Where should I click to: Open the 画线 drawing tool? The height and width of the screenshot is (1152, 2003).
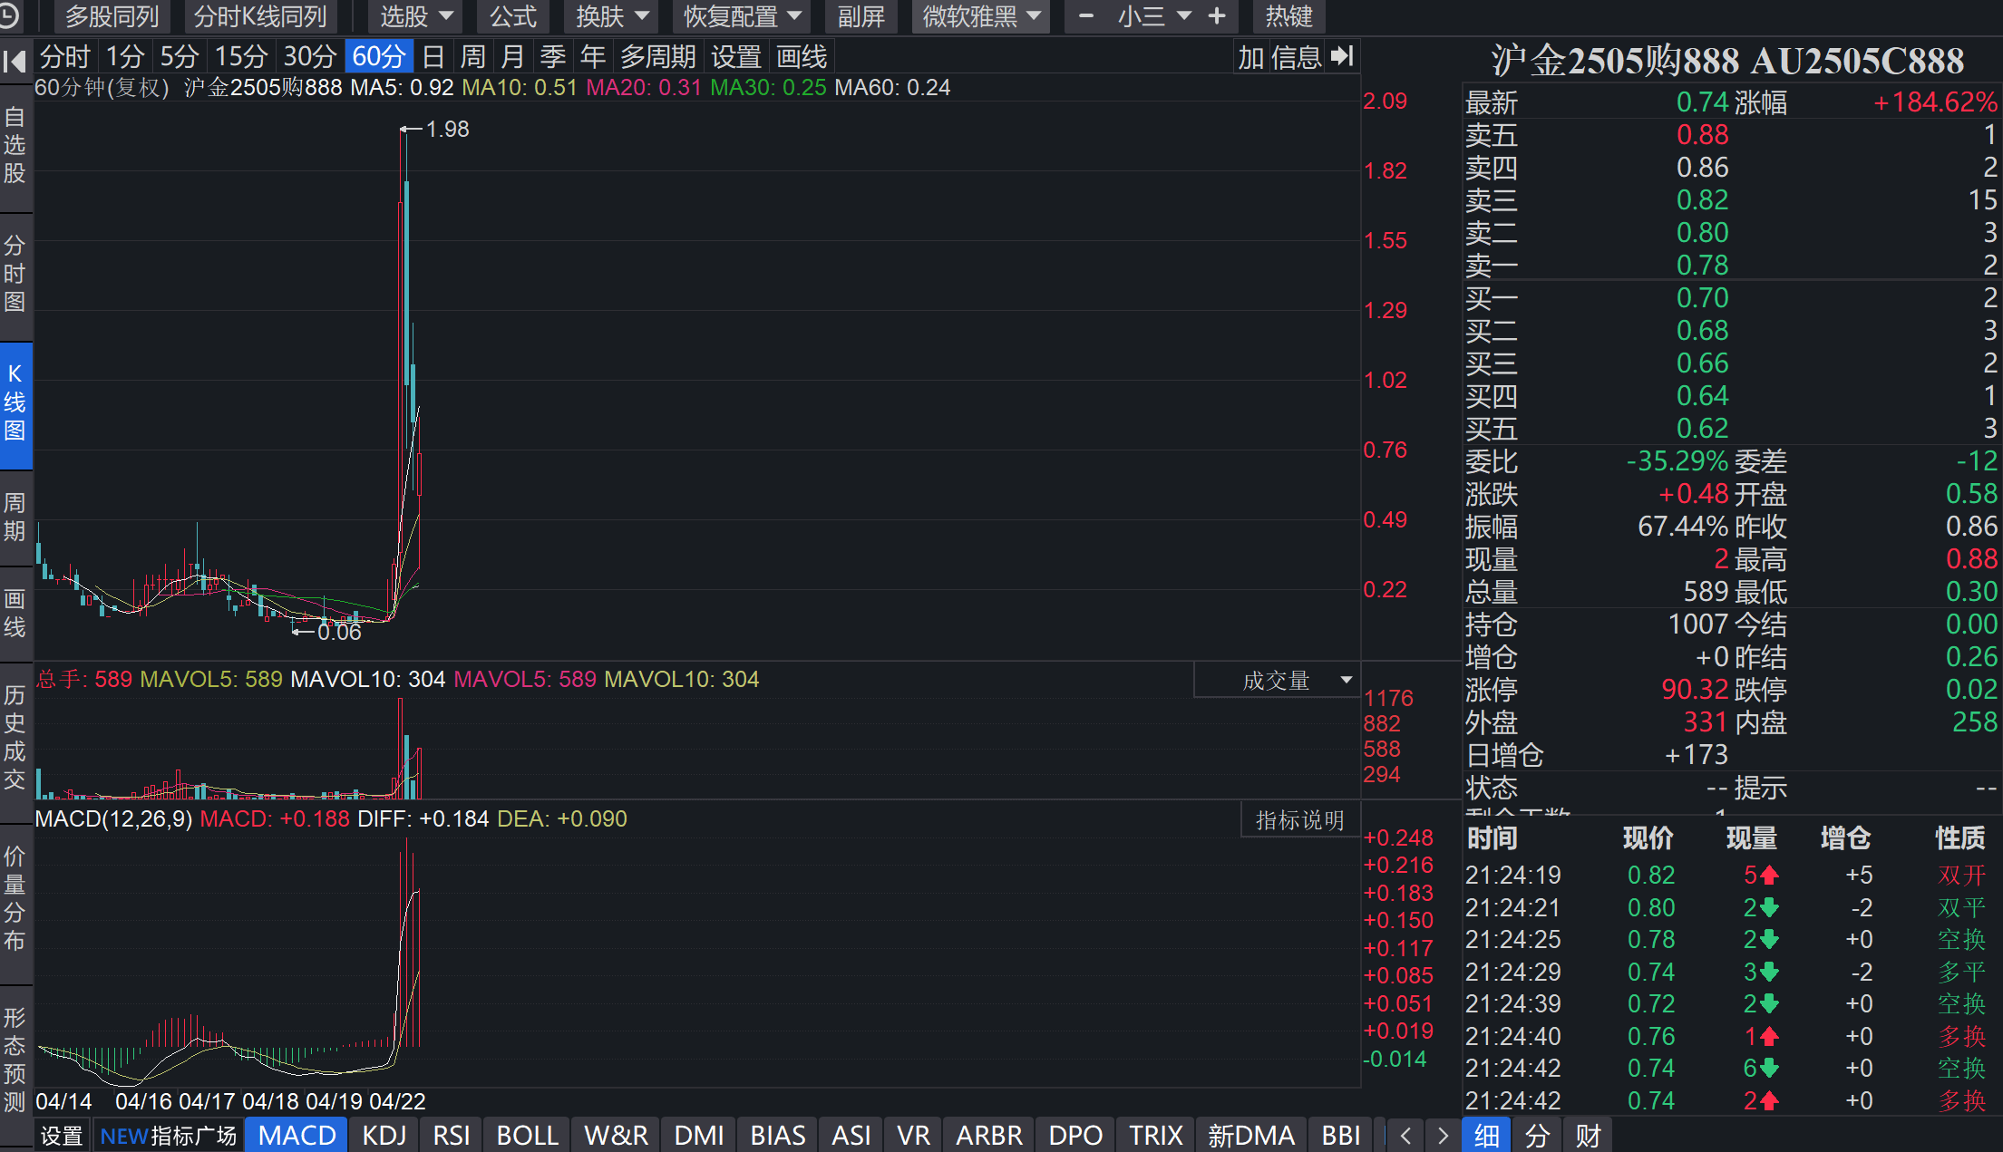[802, 57]
